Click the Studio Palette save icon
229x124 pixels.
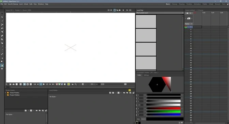coord(26,111)
